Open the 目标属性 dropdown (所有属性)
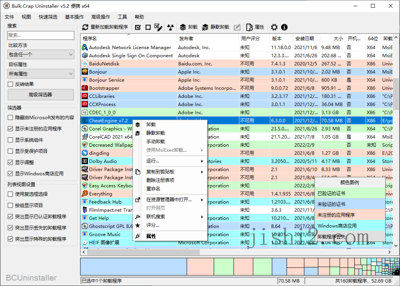The image size is (400, 286). [x=41, y=74]
